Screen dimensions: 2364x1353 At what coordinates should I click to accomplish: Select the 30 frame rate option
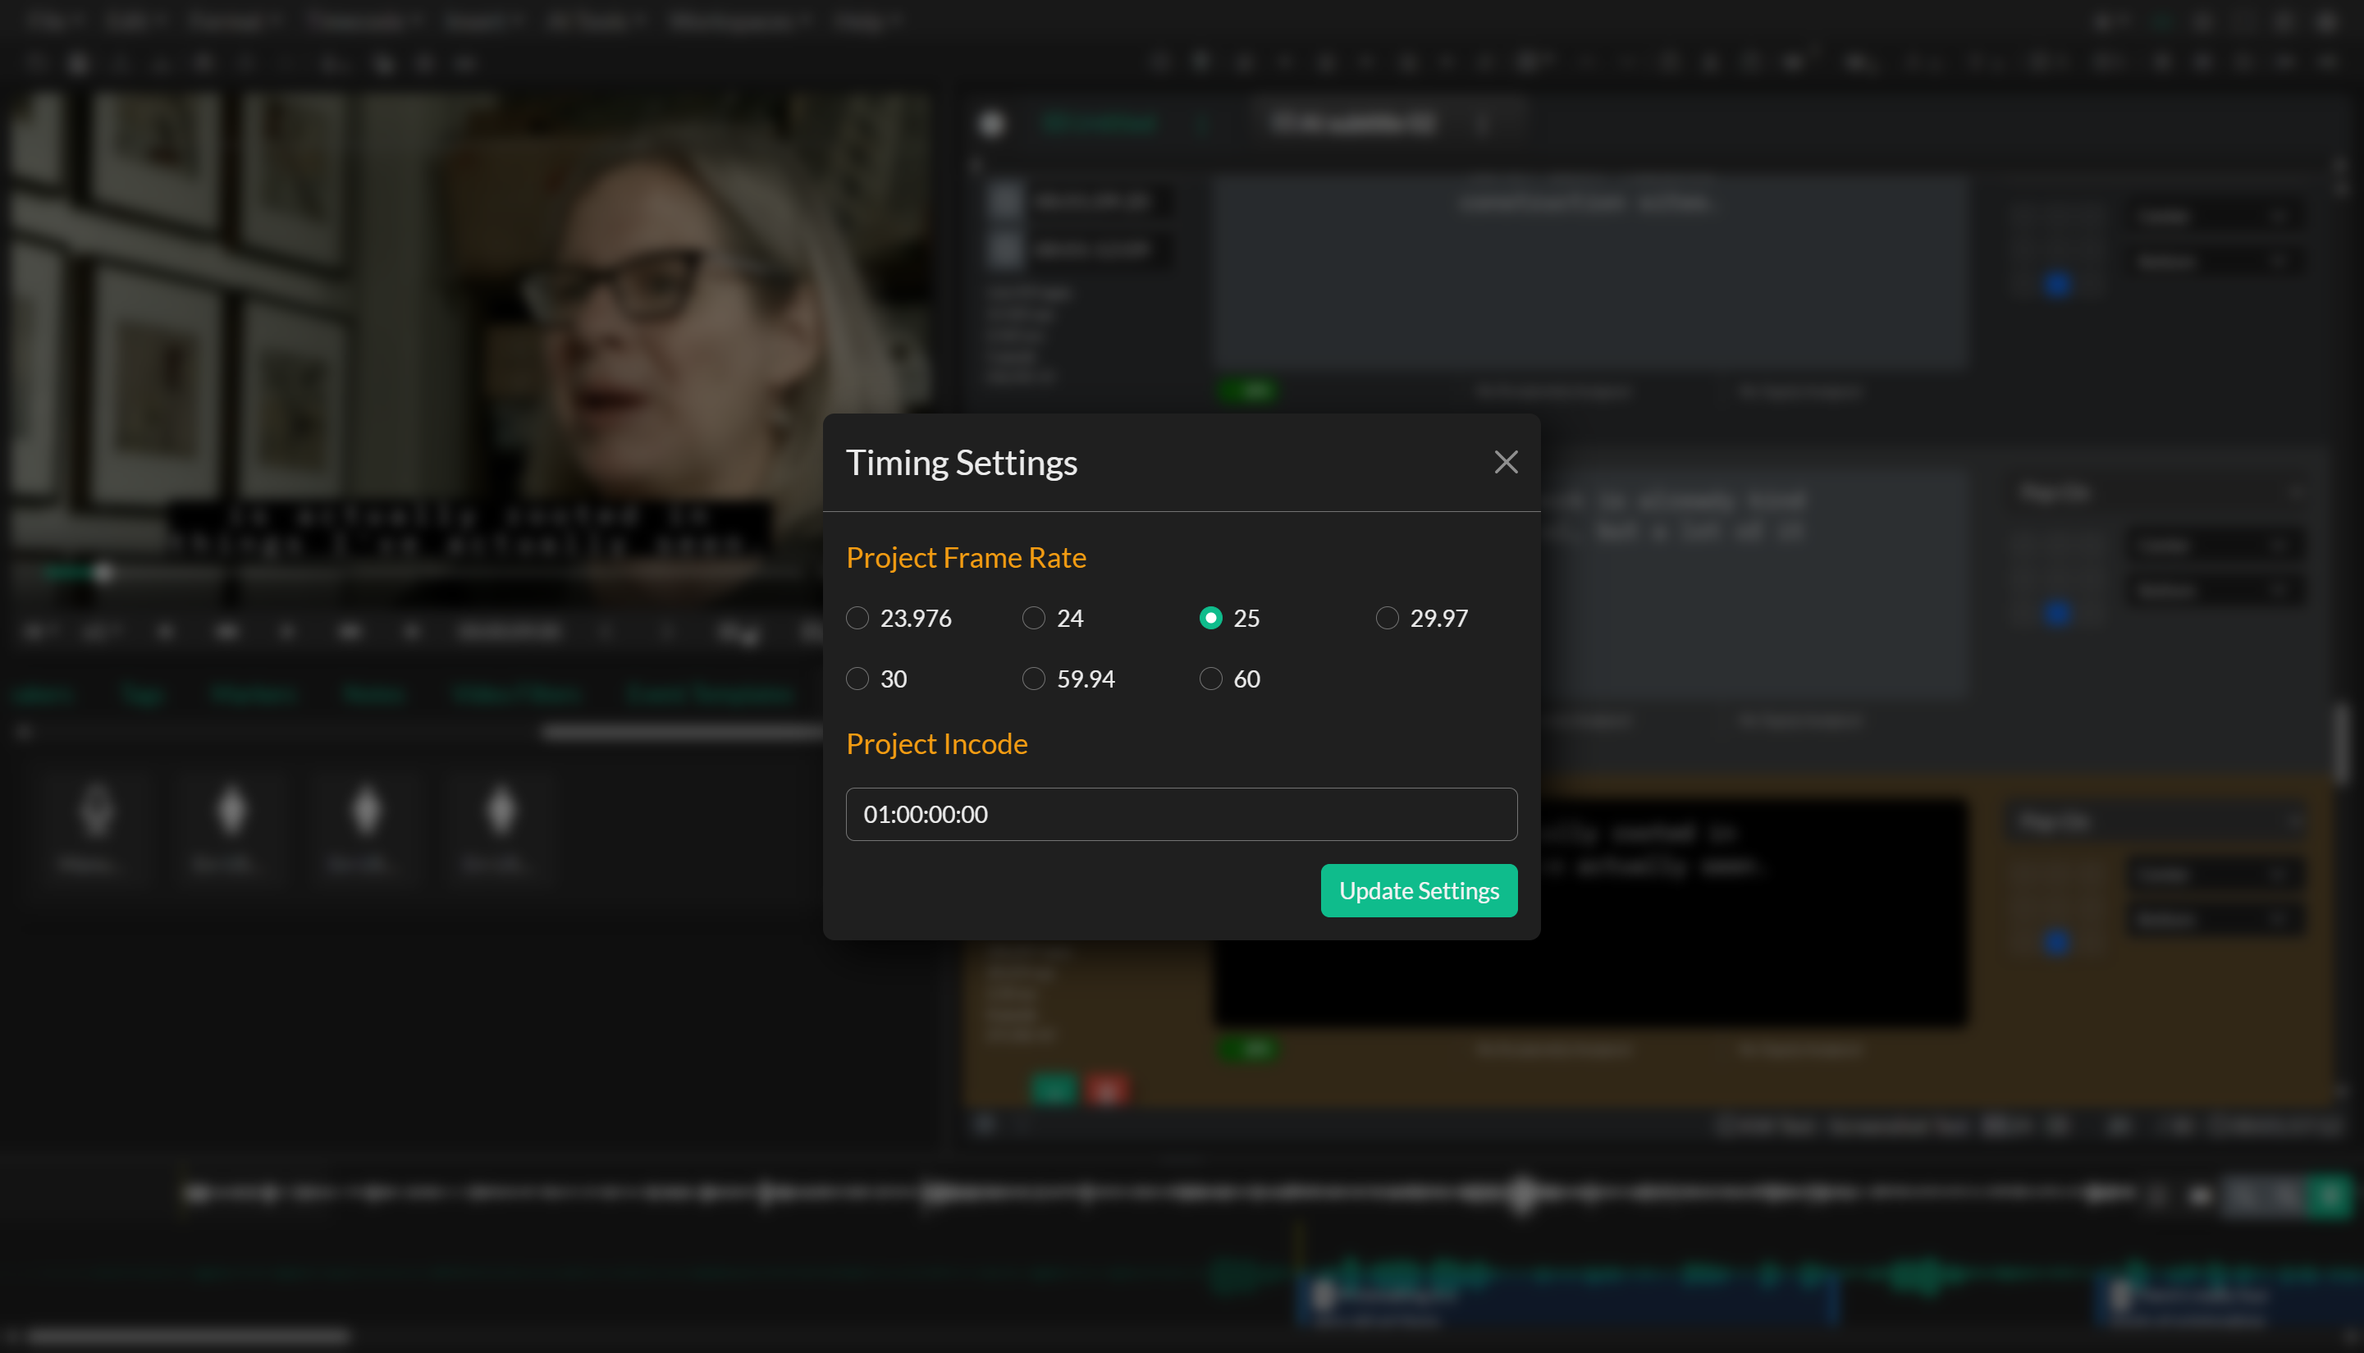click(857, 679)
